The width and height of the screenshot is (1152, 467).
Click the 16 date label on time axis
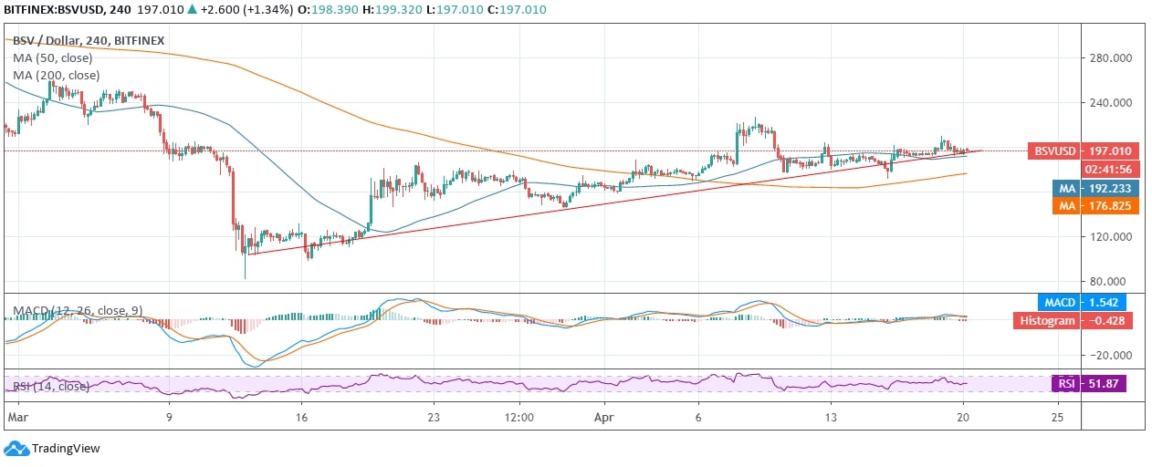point(303,417)
